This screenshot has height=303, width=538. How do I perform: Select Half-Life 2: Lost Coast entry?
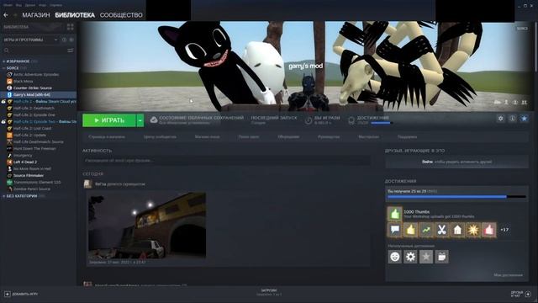(x=33, y=128)
